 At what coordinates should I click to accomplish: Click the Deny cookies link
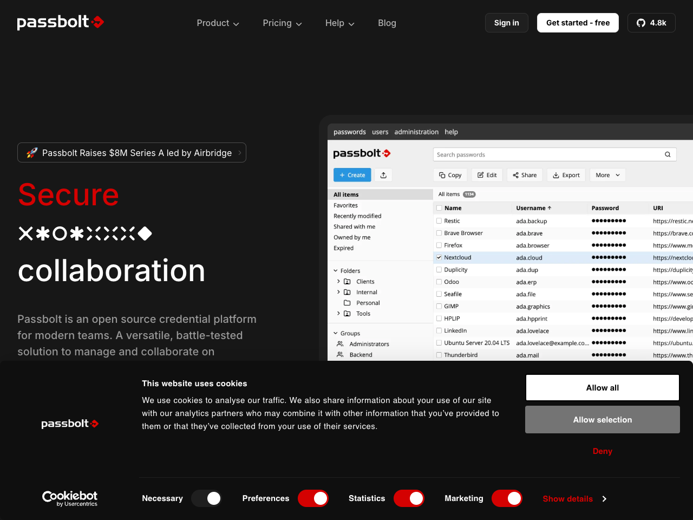(x=603, y=451)
